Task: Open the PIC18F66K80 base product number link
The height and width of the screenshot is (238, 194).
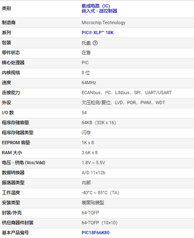Action: 96,233
